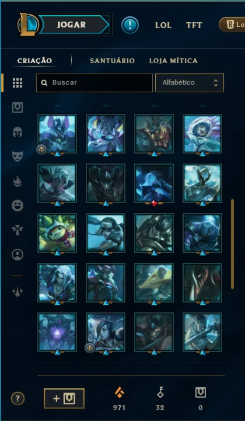This screenshot has width=245, height=421.
Task: Click the loot list vertical scrollbar
Action: pos(232,244)
